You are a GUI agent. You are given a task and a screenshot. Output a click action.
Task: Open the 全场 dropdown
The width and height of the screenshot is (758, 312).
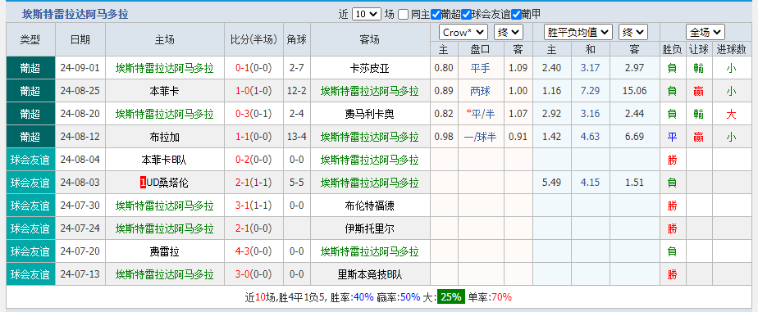pyautogui.click(x=705, y=32)
